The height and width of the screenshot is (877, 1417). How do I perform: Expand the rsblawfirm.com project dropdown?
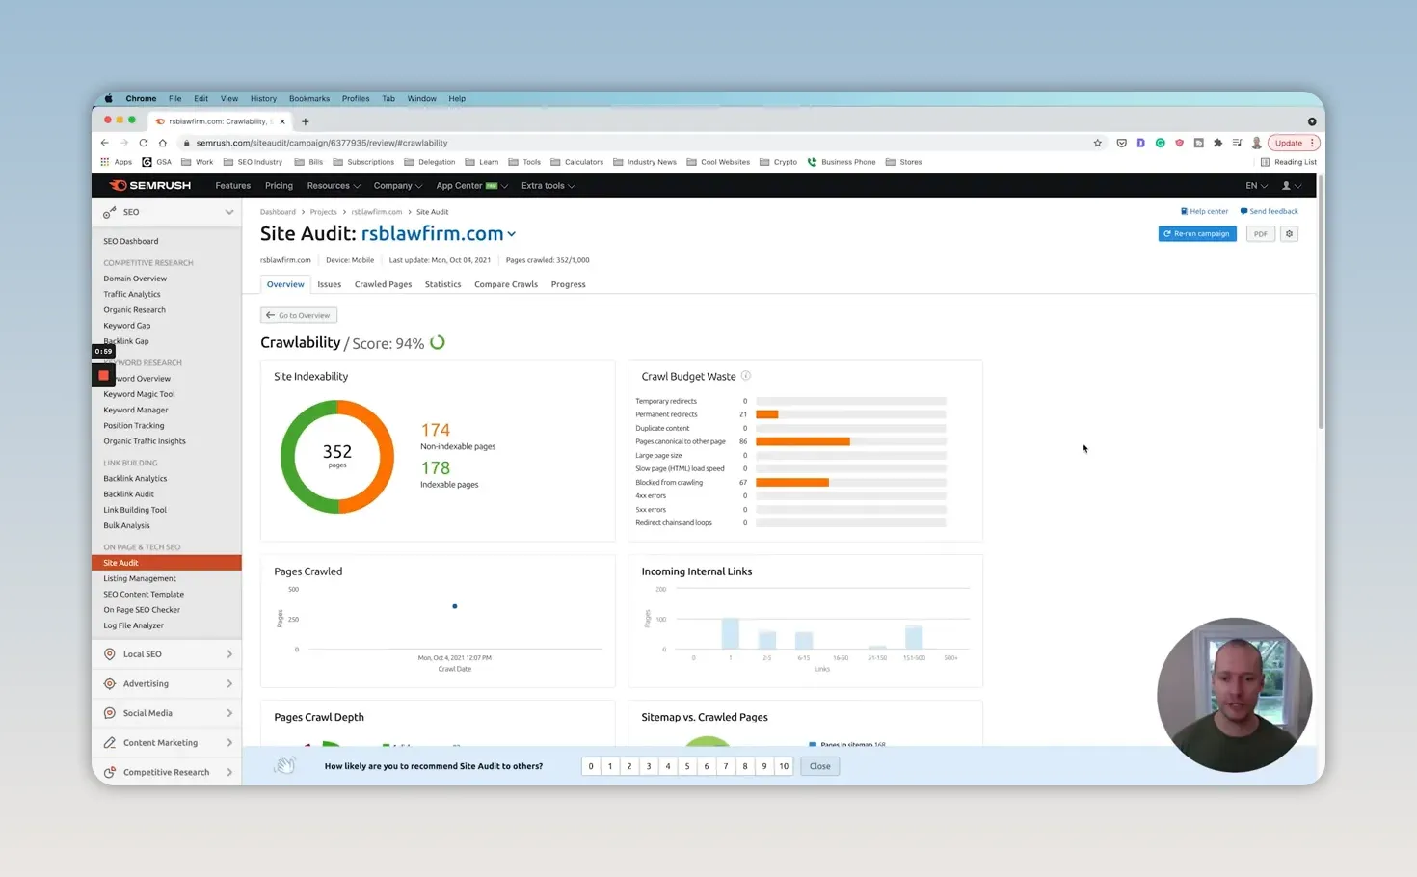coord(512,234)
